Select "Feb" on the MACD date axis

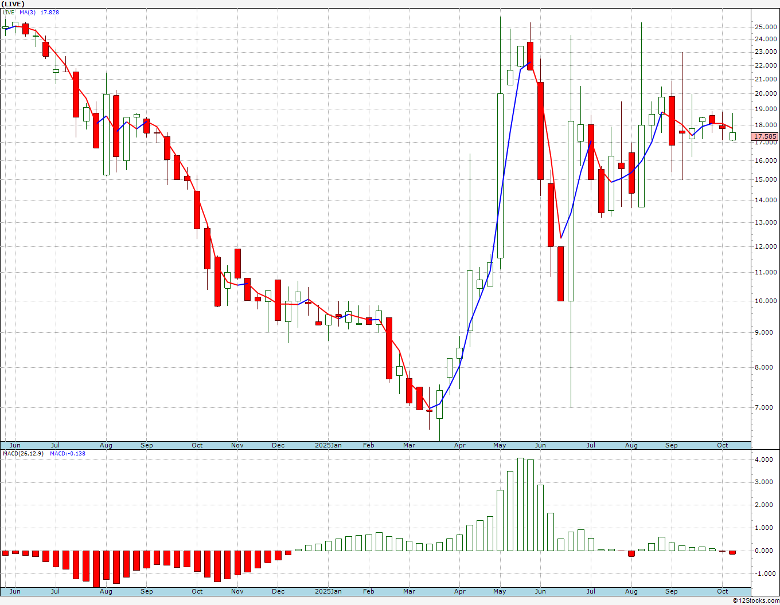coord(369,591)
